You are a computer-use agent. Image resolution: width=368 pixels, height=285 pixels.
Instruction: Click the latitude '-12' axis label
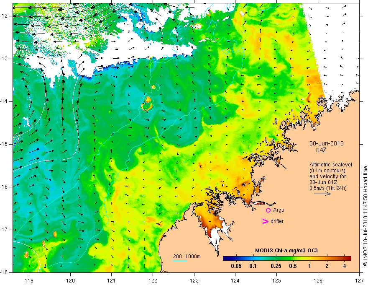pyautogui.click(x=5, y=16)
